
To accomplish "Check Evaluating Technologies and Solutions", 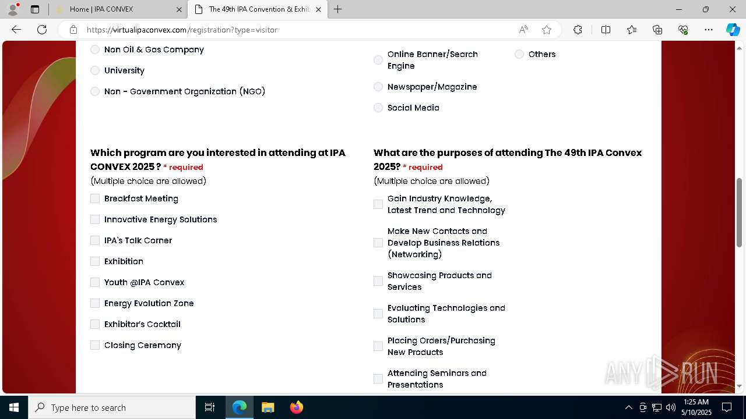I will click(378, 314).
